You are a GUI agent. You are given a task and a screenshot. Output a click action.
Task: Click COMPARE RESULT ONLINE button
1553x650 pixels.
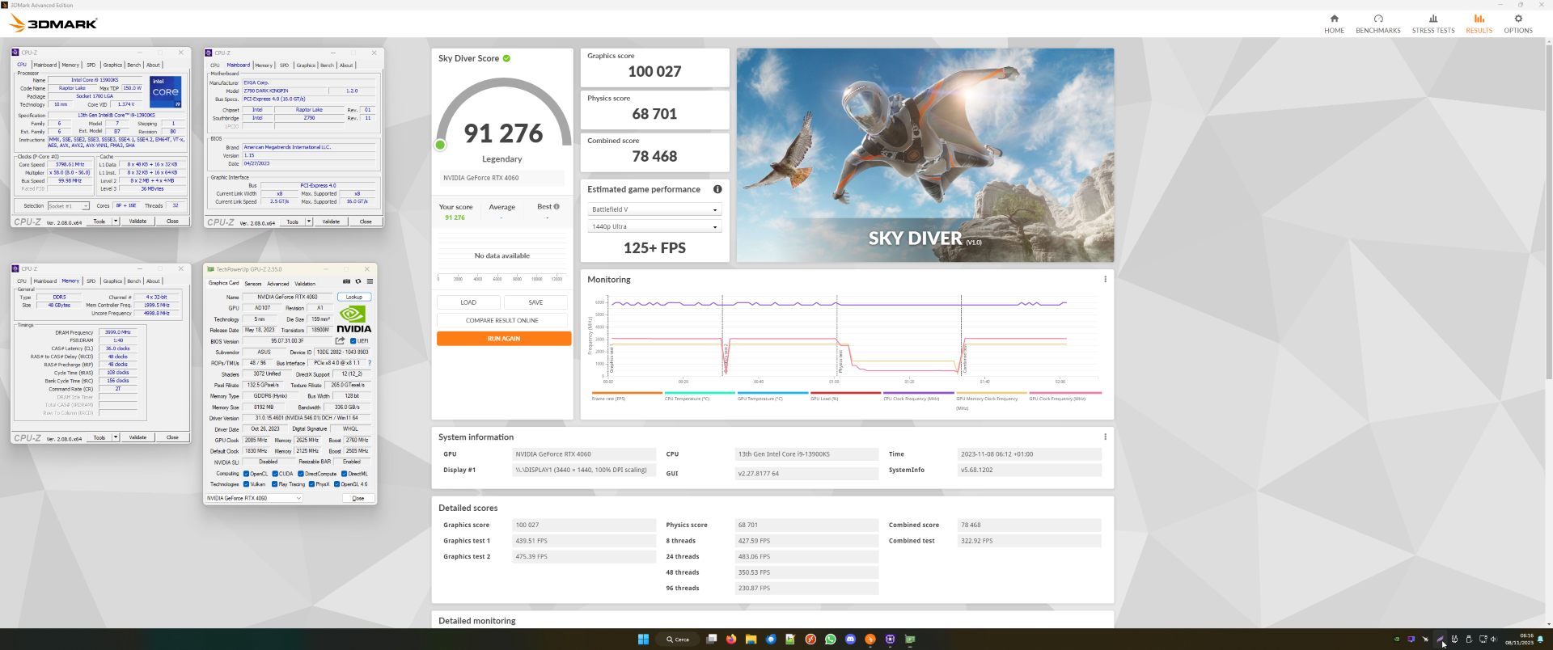tap(502, 320)
